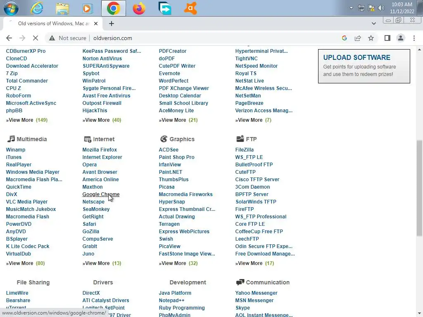Click the scrollbar down arrow
This screenshot has height=317, width=423.
[419, 313]
